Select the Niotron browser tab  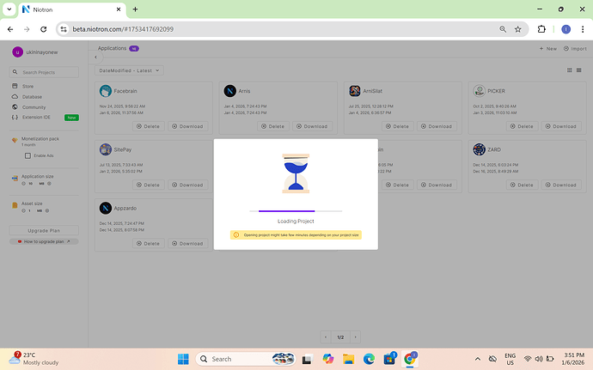tap(69, 9)
